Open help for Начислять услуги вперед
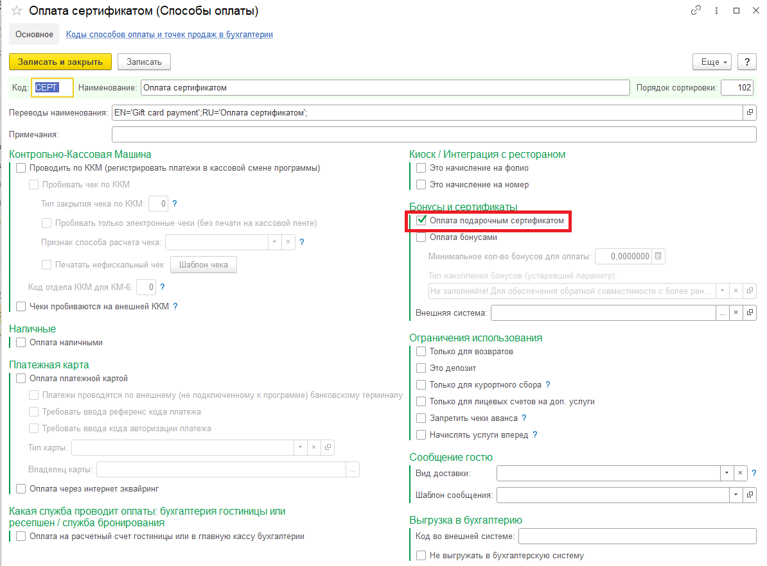This screenshot has width=767, height=566. (535, 434)
